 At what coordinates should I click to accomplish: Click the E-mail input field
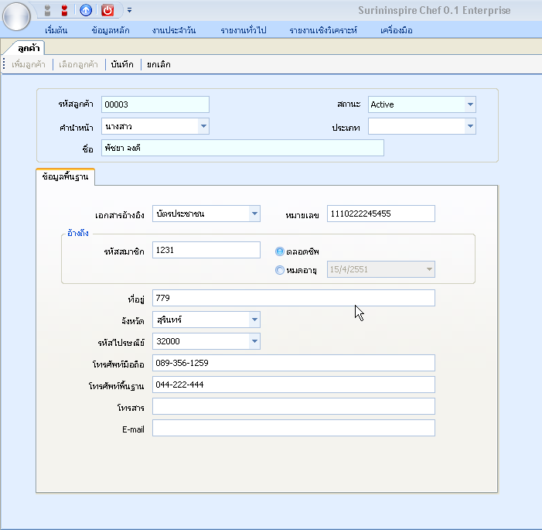coord(293,428)
